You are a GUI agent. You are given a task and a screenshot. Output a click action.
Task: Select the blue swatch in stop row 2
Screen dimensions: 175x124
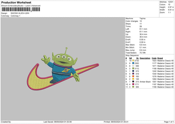pos(133,63)
